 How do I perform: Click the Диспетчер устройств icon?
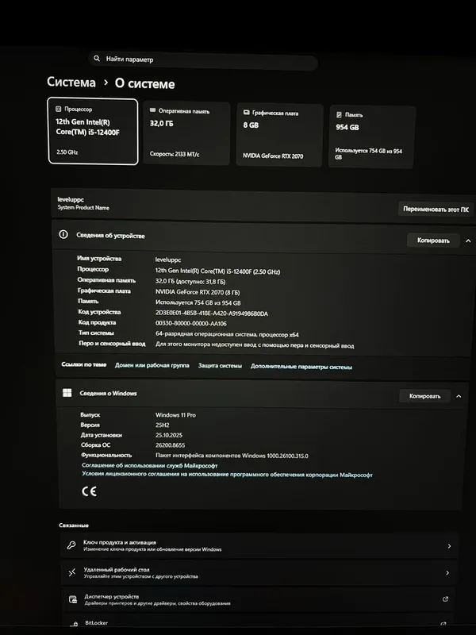coord(73,599)
